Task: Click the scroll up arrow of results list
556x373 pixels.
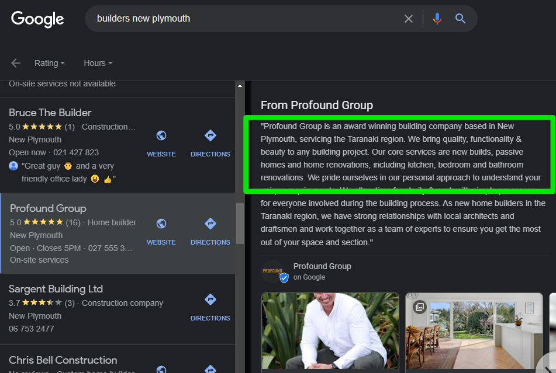Action: click(240, 86)
